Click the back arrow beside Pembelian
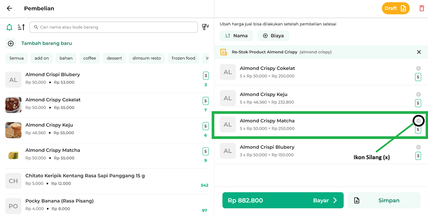This screenshot has height=215, width=428. click(x=9, y=8)
